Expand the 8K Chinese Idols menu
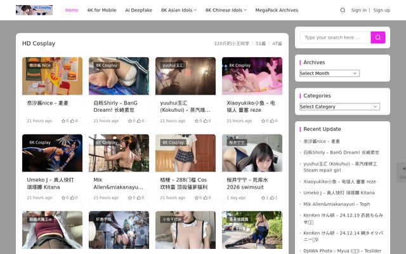 point(226,10)
